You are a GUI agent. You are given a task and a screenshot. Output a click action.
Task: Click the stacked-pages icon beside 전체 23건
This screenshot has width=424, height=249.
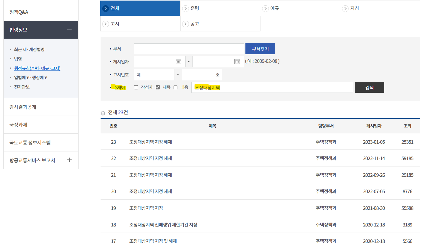[x=103, y=113]
